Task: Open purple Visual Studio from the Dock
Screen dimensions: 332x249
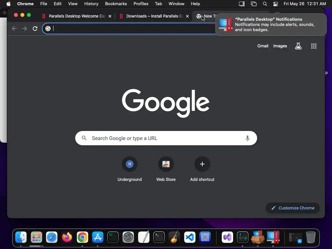Action: (x=227, y=237)
